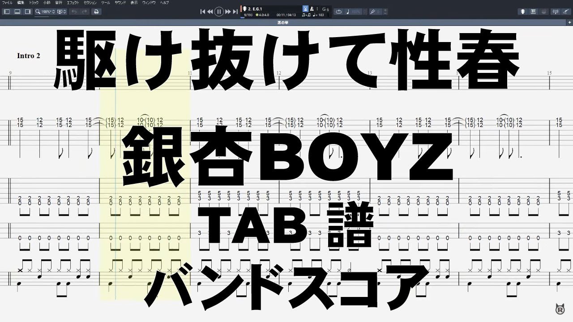Open the ウィンドウ menu
Screen dimensions: 573x322
click(x=149, y=3)
